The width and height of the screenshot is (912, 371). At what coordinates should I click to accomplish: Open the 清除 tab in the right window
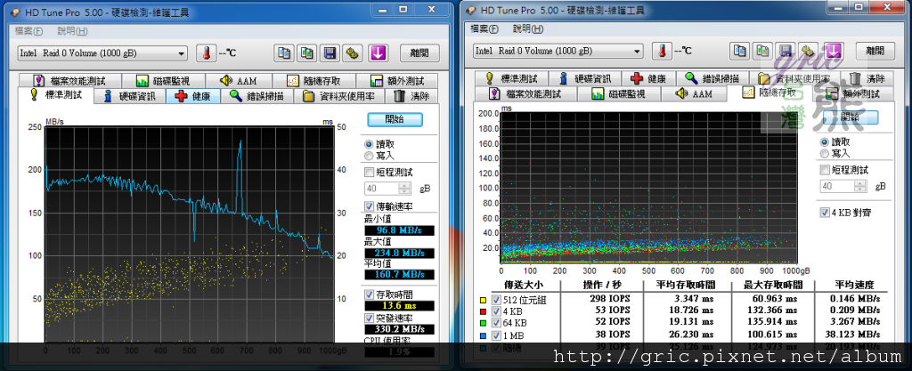tap(867, 78)
